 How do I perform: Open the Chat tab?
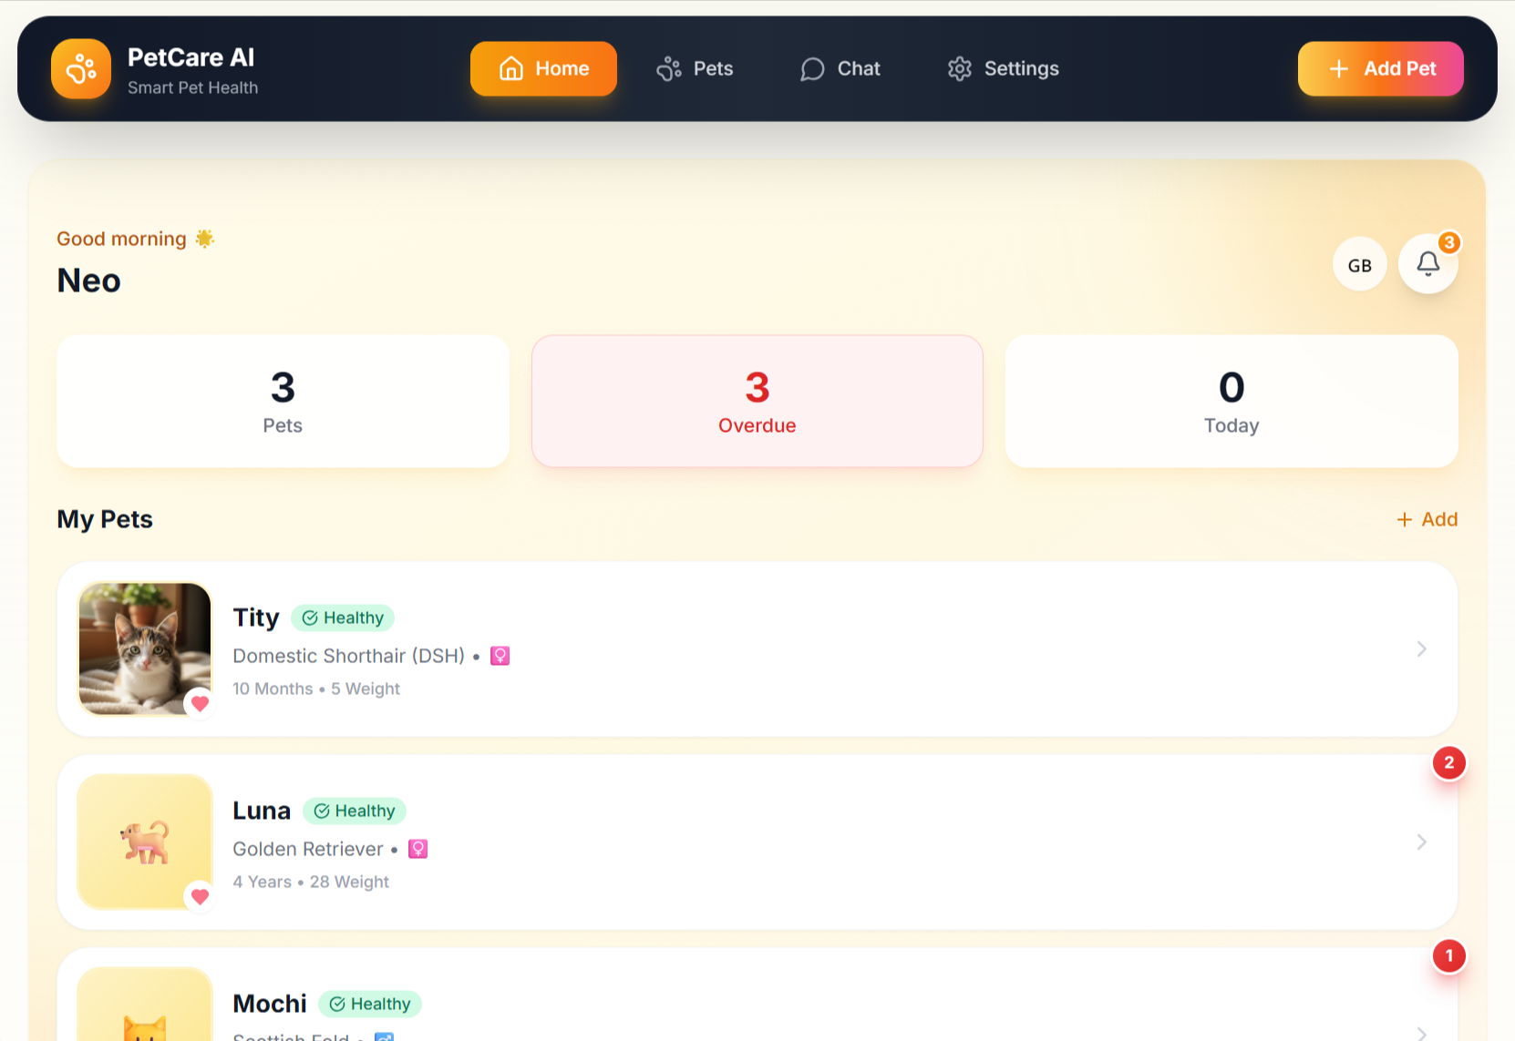point(840,68)
